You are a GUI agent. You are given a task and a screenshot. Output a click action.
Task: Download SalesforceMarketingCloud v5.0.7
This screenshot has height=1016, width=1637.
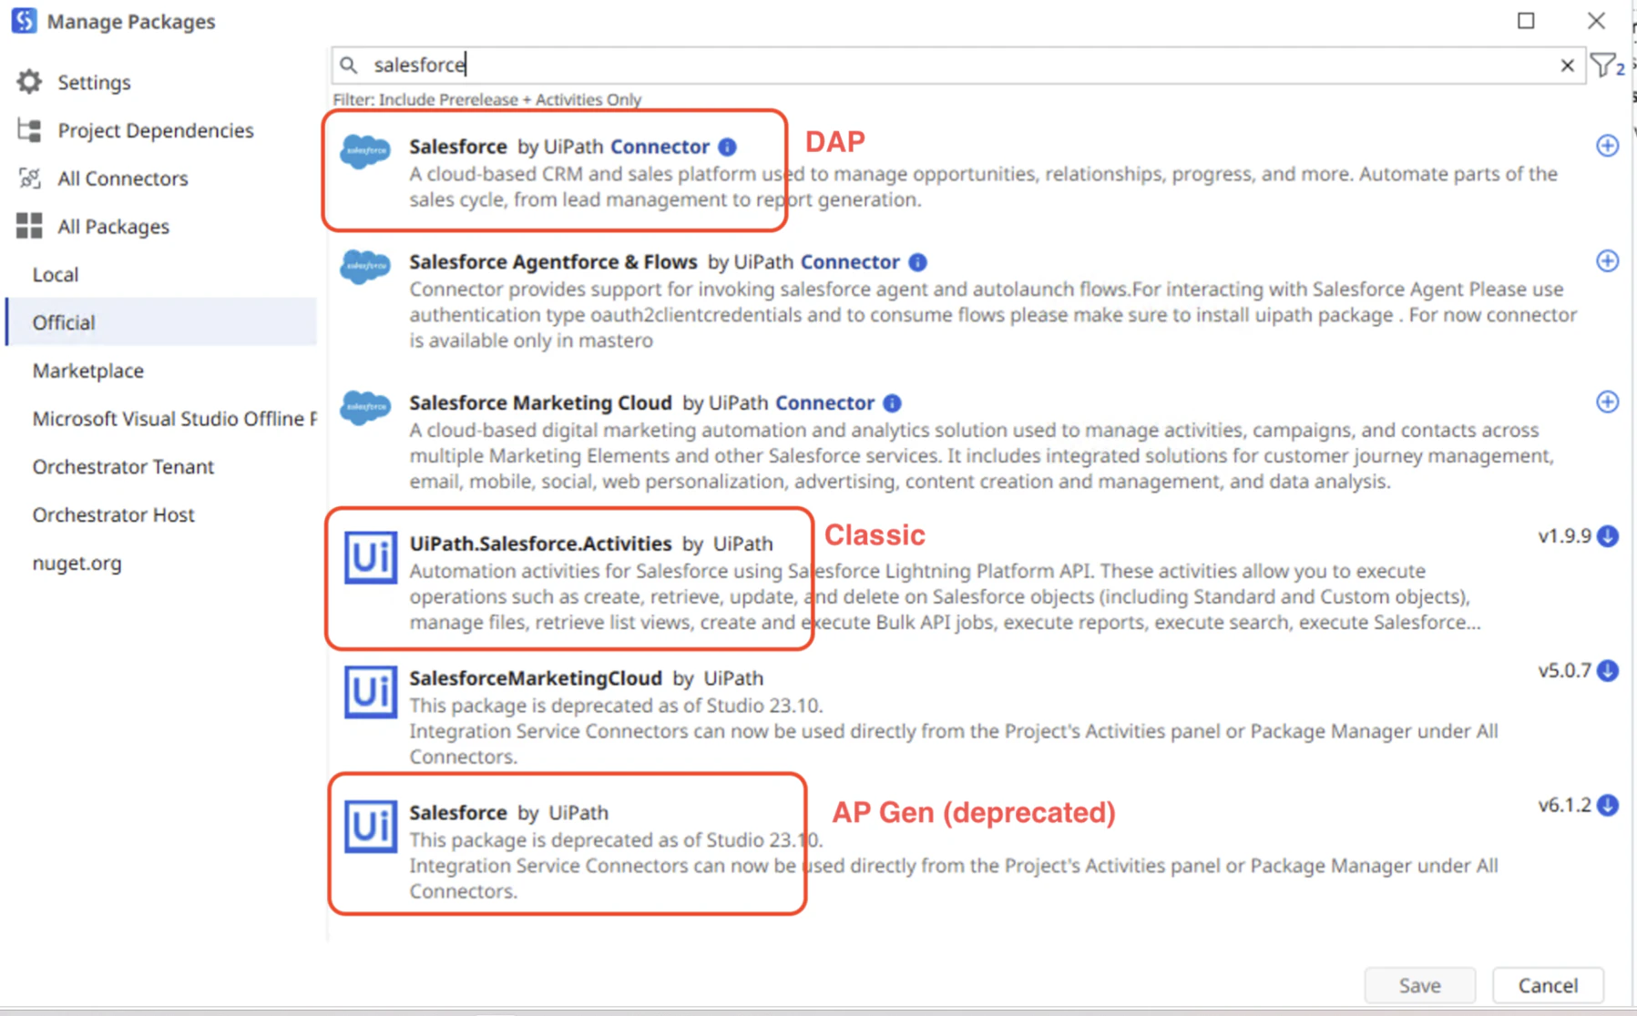[1608, 671]
